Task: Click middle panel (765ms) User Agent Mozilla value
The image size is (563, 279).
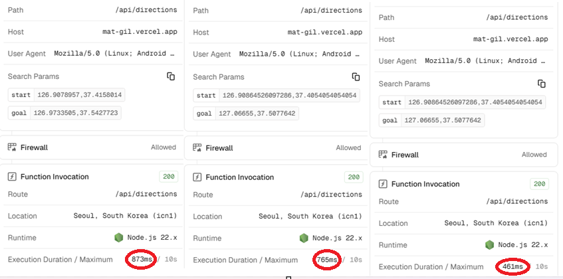Action: 300,54
